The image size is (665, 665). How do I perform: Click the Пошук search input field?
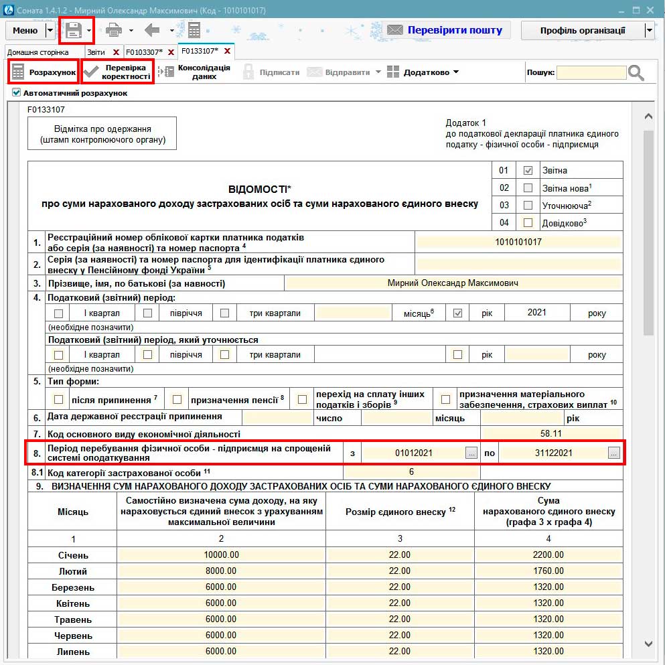point(591,72)
